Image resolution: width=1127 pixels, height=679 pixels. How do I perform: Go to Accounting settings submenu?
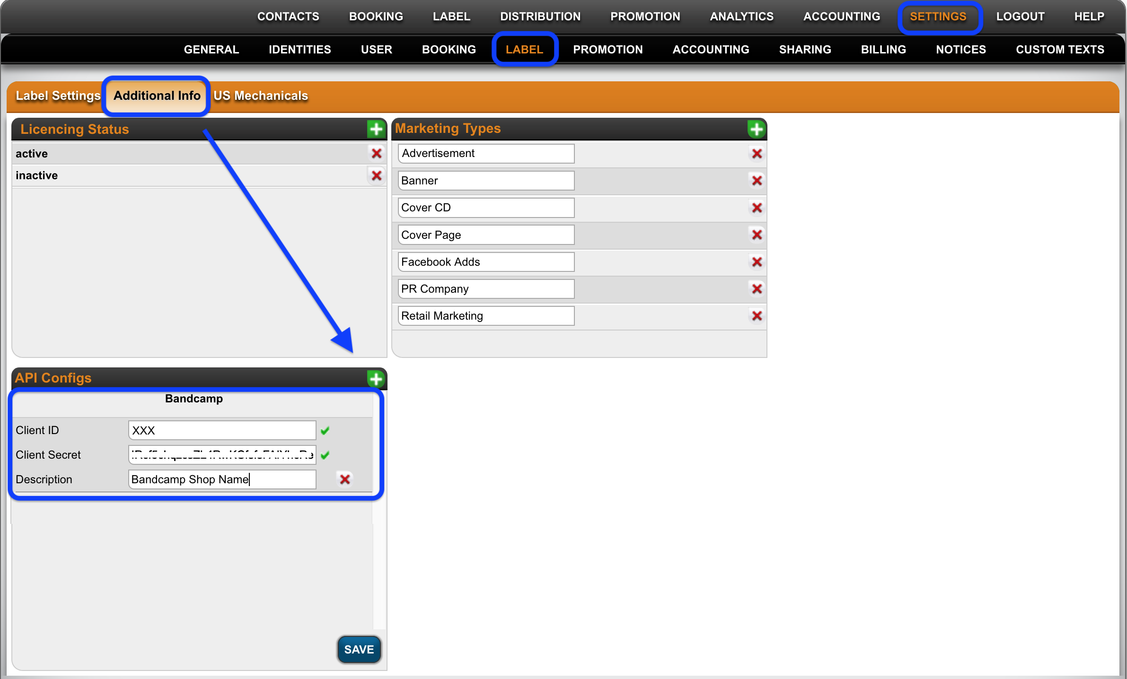click(711, 50)
